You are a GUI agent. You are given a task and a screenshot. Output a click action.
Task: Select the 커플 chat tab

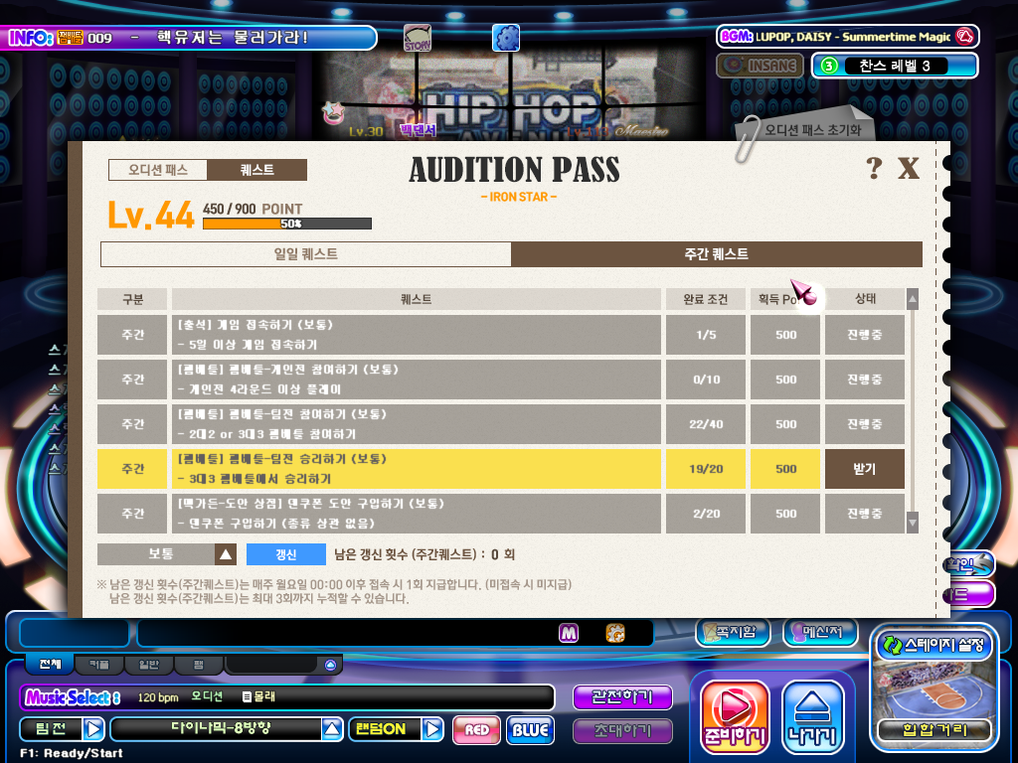[x=98, y=665]
